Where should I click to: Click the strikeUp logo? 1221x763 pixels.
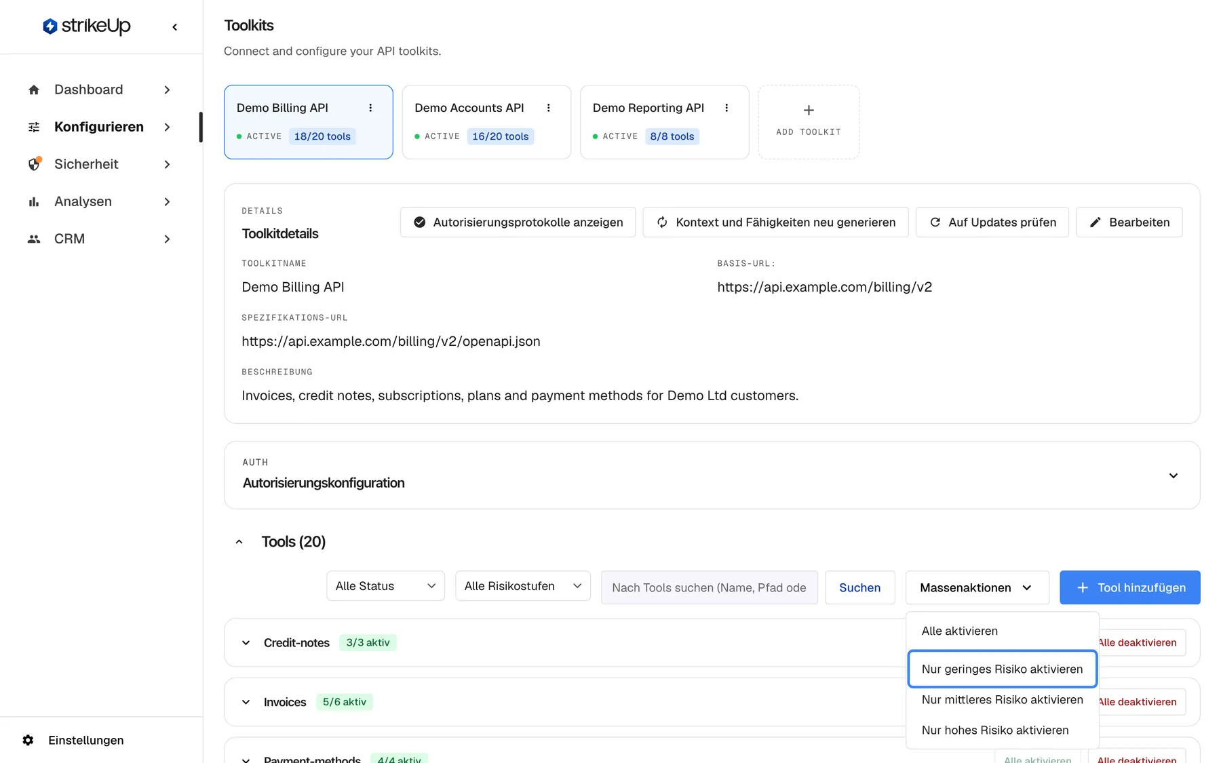87,26
